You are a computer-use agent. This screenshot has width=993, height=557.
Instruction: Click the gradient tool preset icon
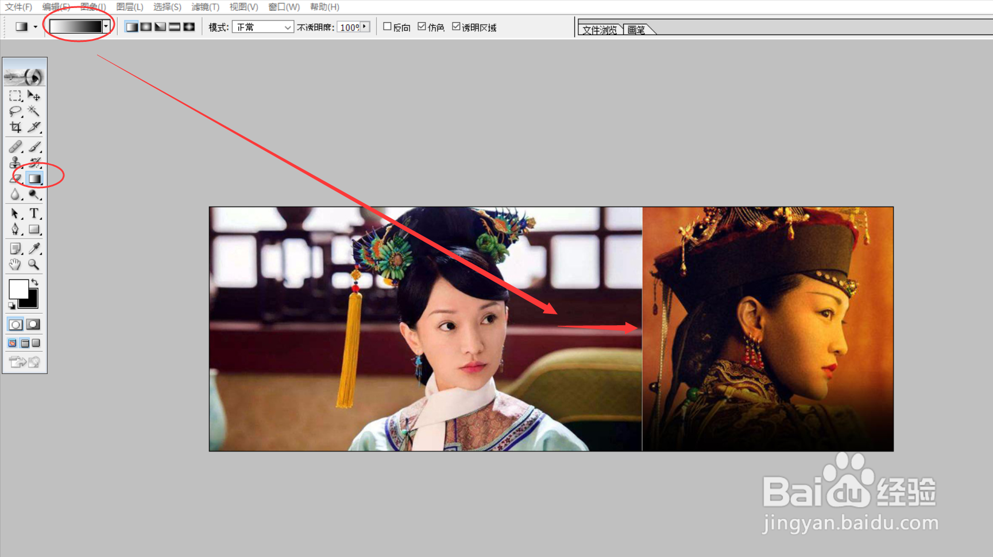coord(22,27)
